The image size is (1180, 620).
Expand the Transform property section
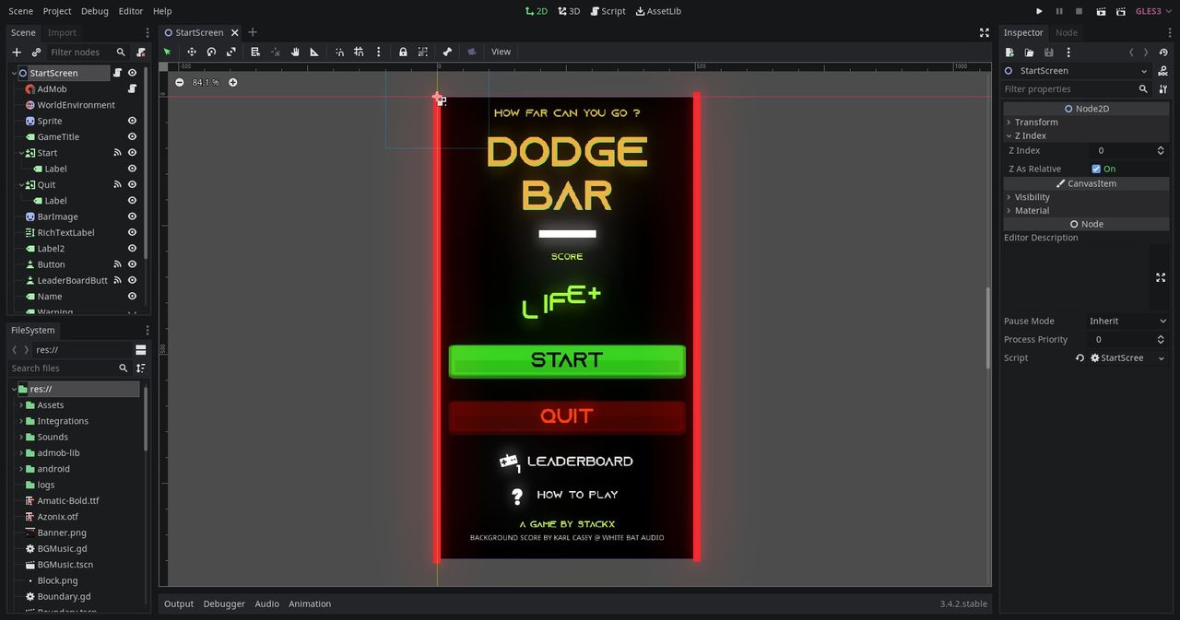[x=1036, y=122]
